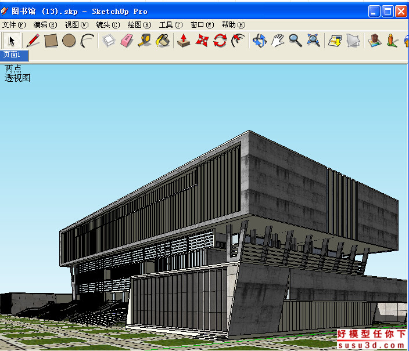The width and height of the screenshot is (409, 351).
Task: Pick the Line pencil tool
Action: [33, 41]
